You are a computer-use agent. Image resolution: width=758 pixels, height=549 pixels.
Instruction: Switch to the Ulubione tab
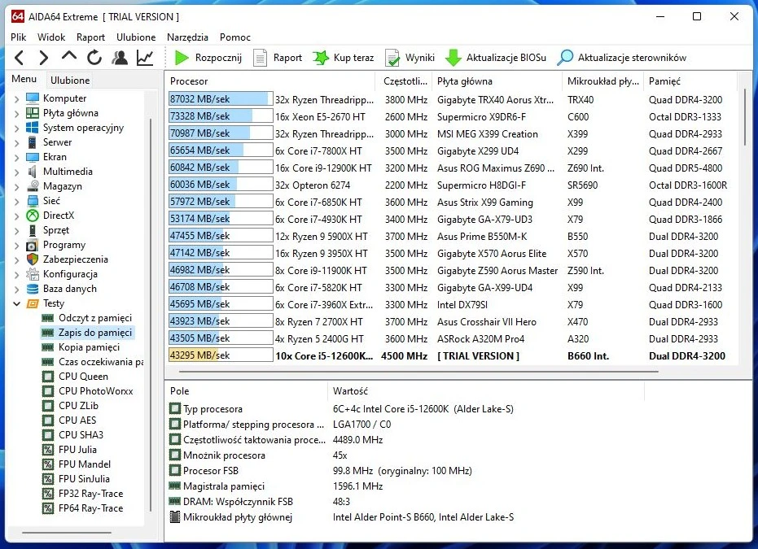[x=70, y=80]
